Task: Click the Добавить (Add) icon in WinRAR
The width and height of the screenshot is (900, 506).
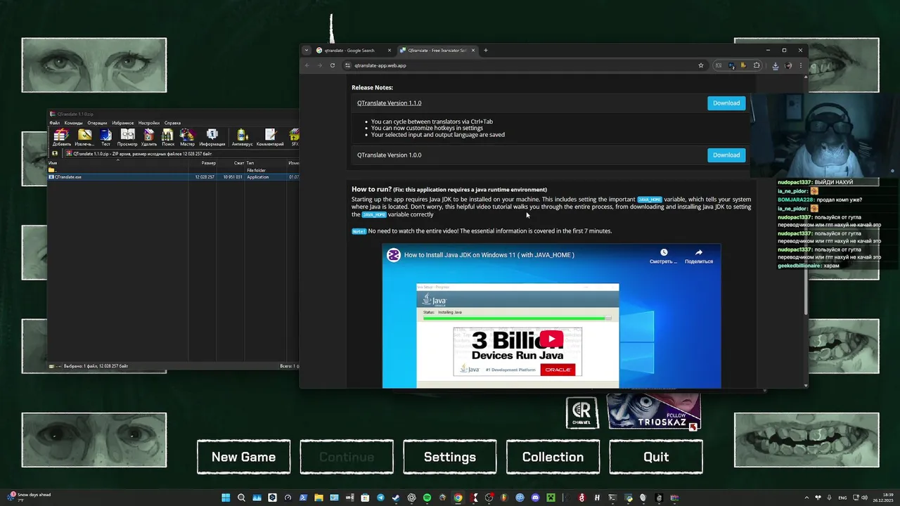Action: (61, 136)
